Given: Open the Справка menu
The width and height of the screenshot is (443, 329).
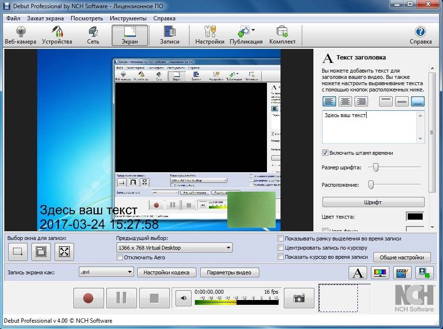Looking at the screenshot, I should click(x=164, y=18).
